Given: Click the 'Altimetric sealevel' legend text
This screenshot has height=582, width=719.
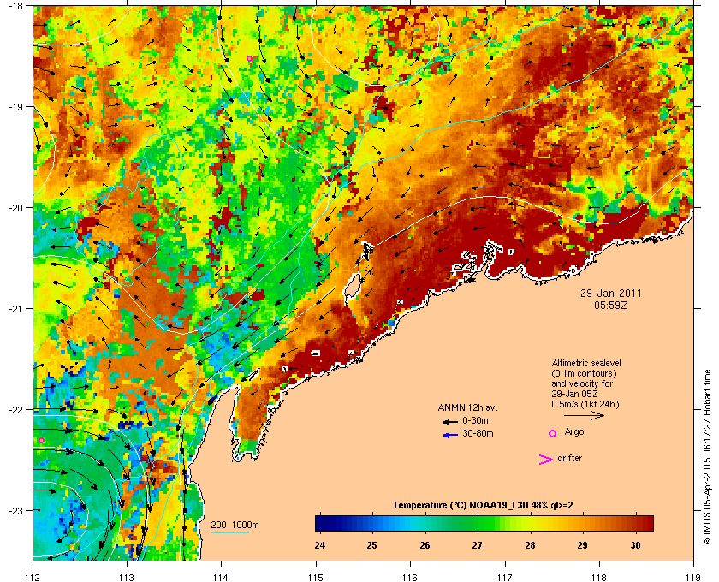Looking at the screenshot, I should point(586,363).
